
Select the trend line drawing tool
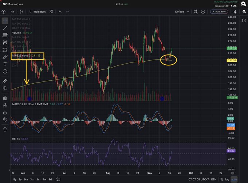tap(5, 28)
